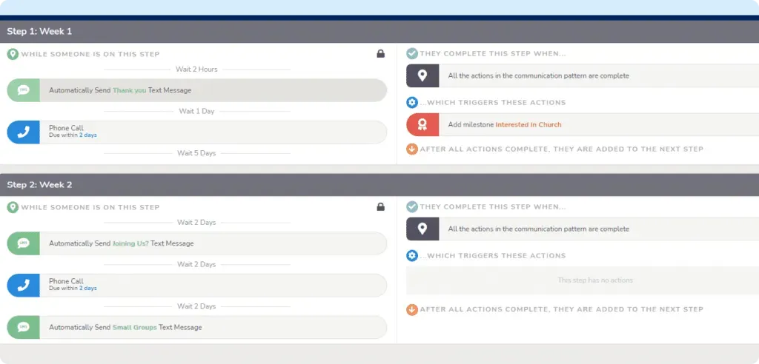Click the Step 2 Phone Call icon
Viewport: 759px width, 364px height.
point(23,285)
